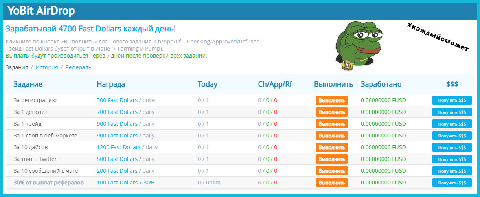Click the 700 Fast Dollars reward link
Screen dimensions: 480x197
point(117,112)
